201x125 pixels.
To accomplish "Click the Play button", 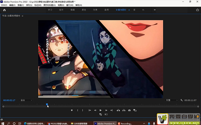I will (x=101, y=110).
